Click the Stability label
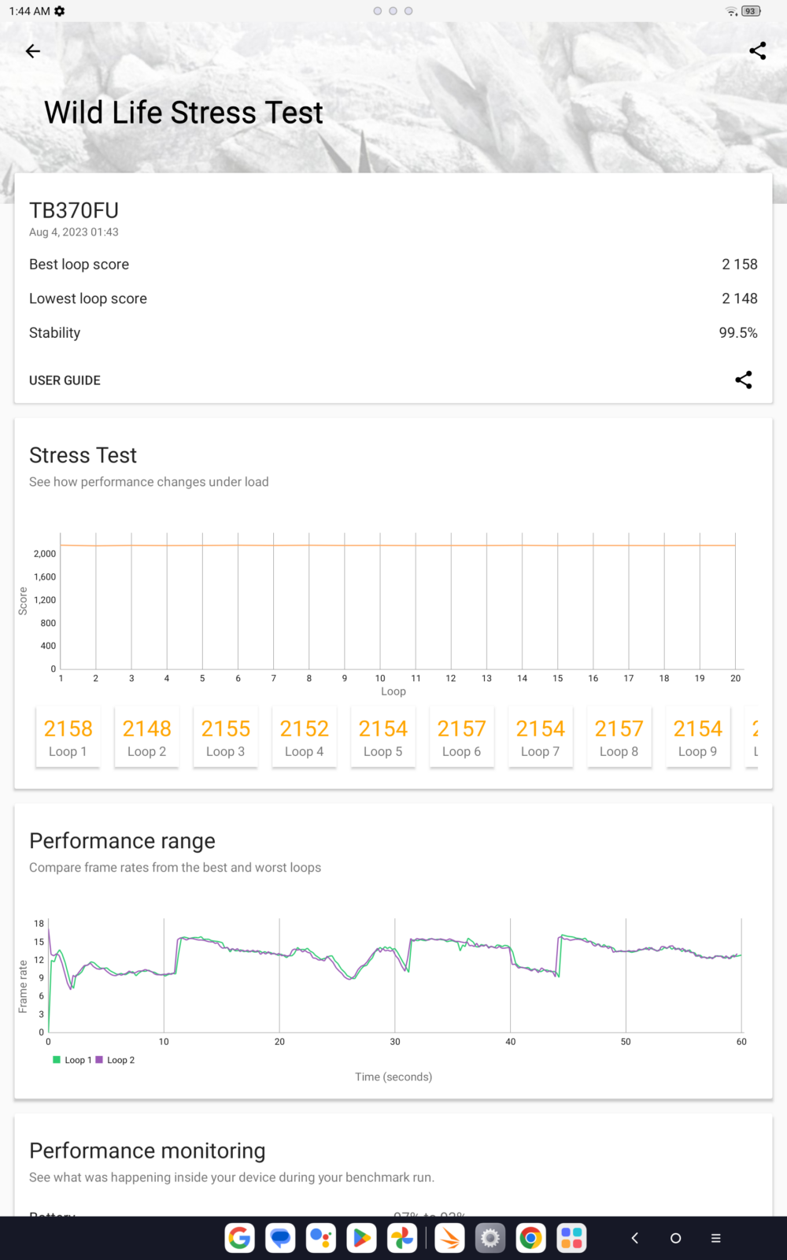Image resolution: width=787 pixels, height=1260 pixels. point(54,333)
